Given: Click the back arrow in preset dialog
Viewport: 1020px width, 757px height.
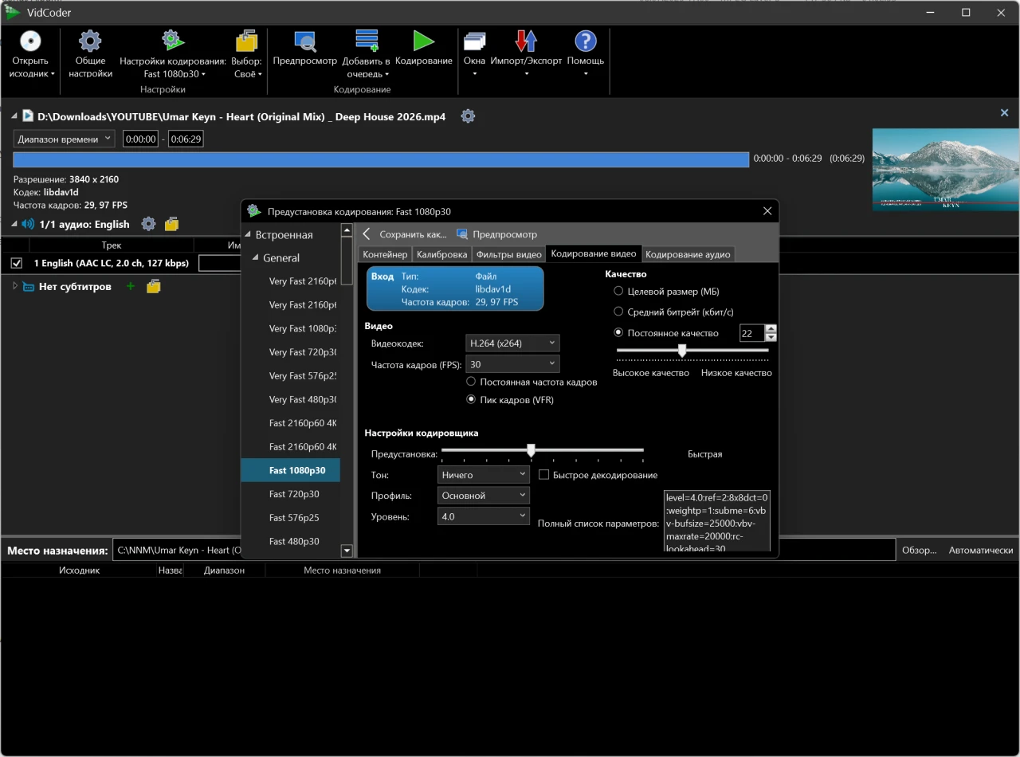Looking at the screenshot, I should click(367, 234).
